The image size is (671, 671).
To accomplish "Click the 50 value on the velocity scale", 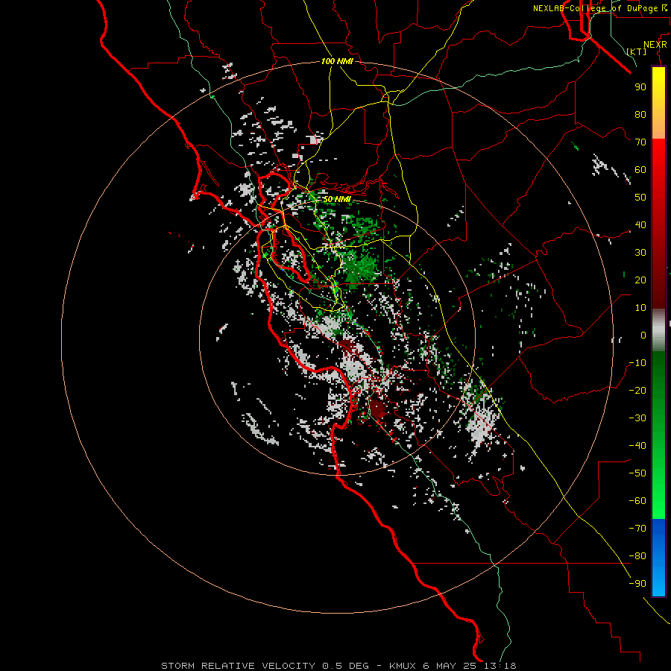I will [640, 198].
